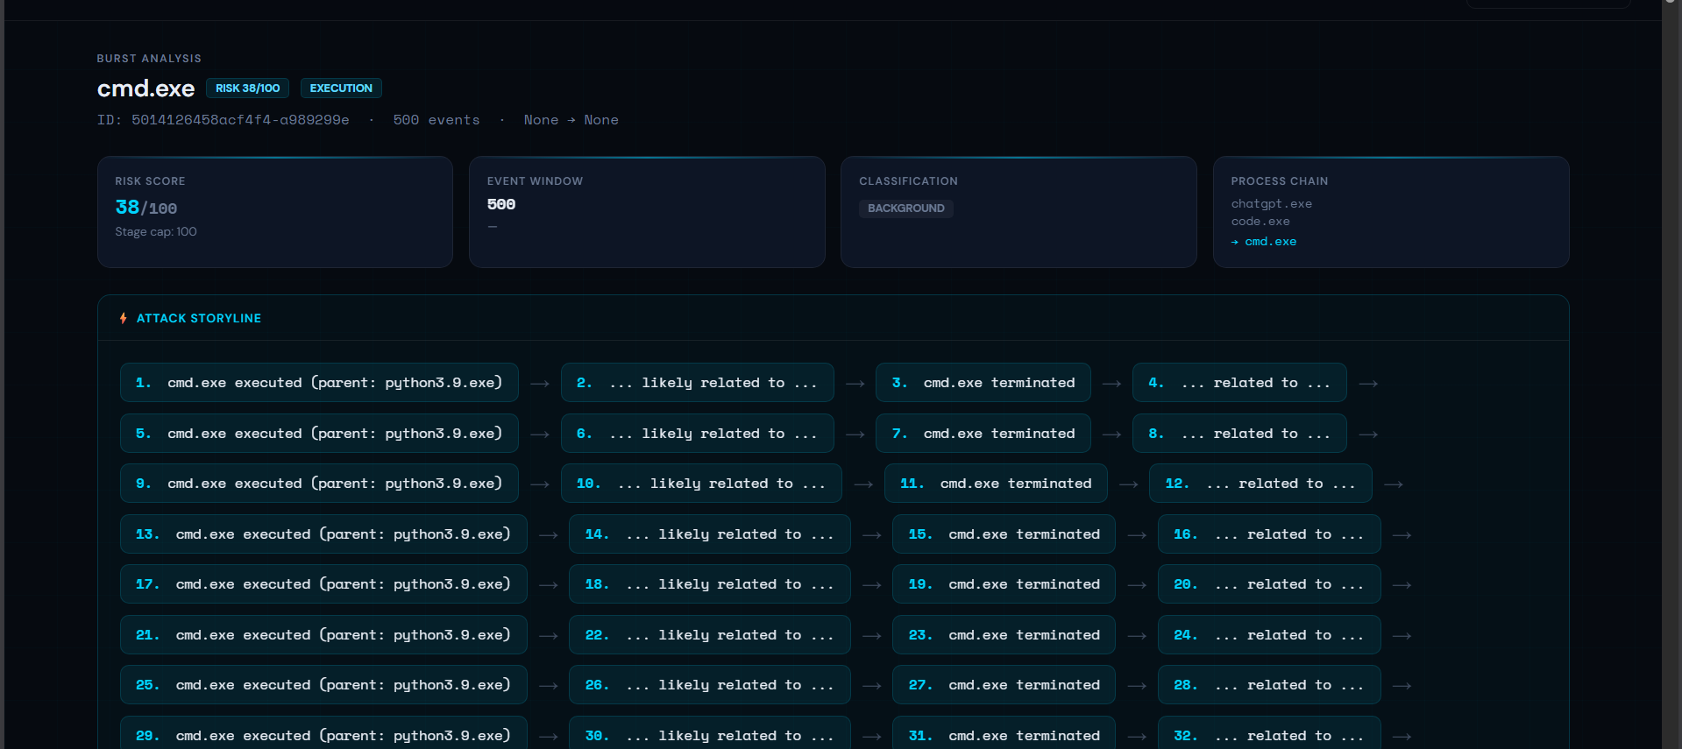Click the lightning bolt Attack Storyline icon
This screenshot has height=749, width=1682.
point(123,318)
